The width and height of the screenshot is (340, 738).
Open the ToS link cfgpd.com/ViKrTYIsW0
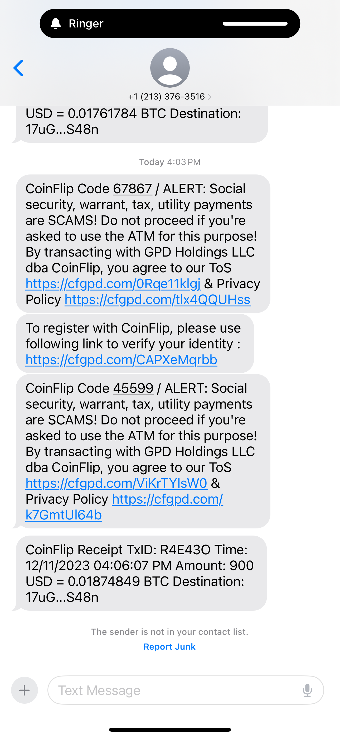(116, 483)
